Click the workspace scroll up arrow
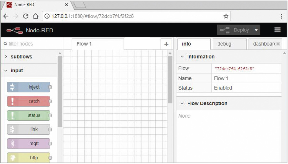Viewport: 288px width, 164px height. point(170,53)
